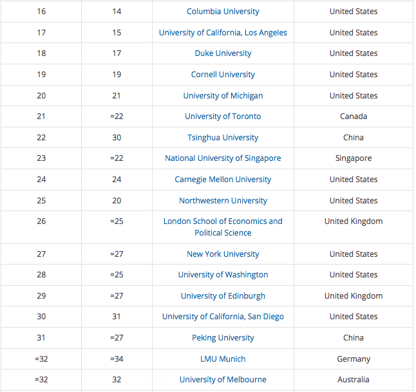Visit University of Edinburgh link
Image resolution: width=416 pixels, height=392 pixels.
point(223,296)
